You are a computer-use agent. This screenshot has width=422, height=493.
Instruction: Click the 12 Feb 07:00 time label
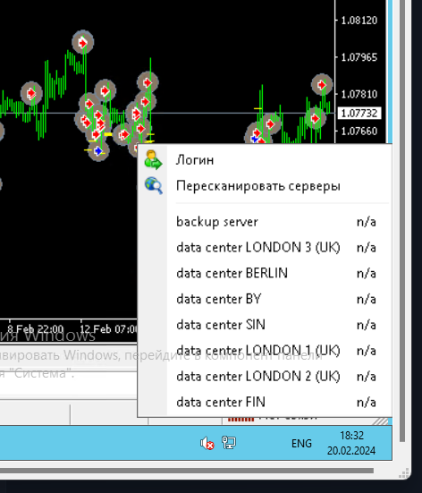click(x=108, y=329)
